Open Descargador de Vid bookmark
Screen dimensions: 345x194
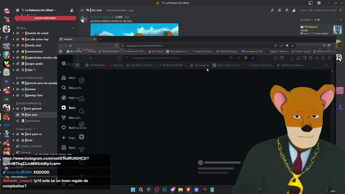coord(252,51)
